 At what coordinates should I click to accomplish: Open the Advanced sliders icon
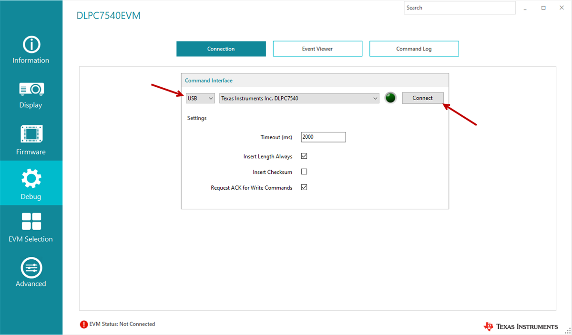pos(31,268)
